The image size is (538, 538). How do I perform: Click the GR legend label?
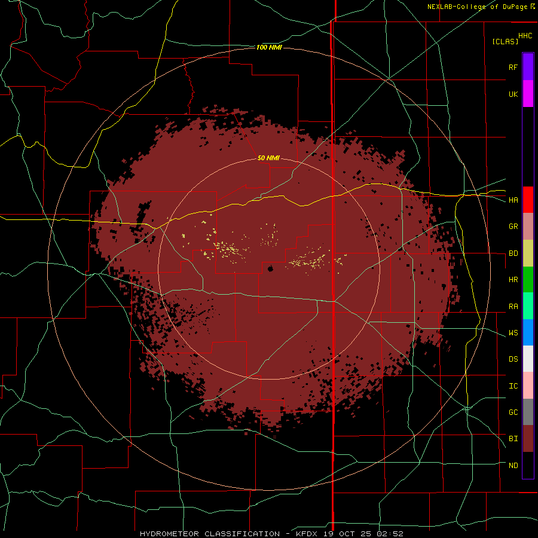(x=513, y=227)
